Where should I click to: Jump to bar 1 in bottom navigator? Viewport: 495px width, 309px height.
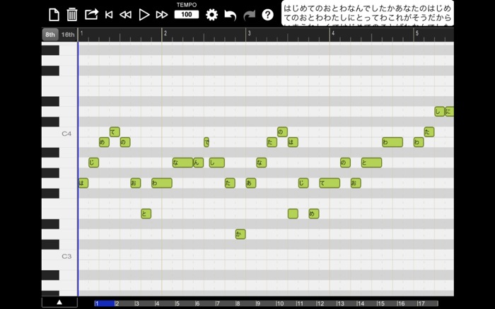105,303
